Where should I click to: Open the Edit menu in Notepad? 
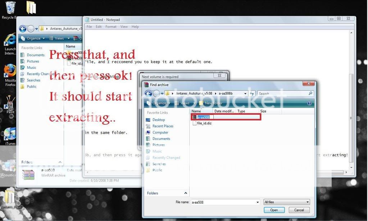(99, 27)
